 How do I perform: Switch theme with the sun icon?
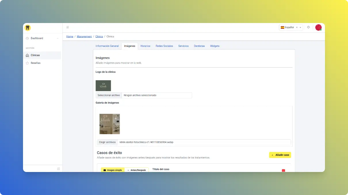pyautogui.click(x=308, y=27)
